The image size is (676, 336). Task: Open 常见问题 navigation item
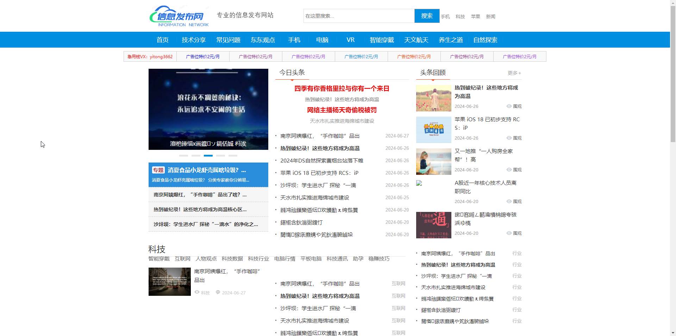228,40
